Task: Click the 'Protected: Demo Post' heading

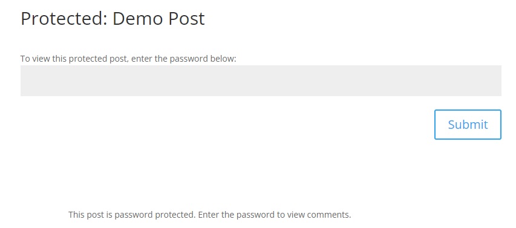Action: 113,18
